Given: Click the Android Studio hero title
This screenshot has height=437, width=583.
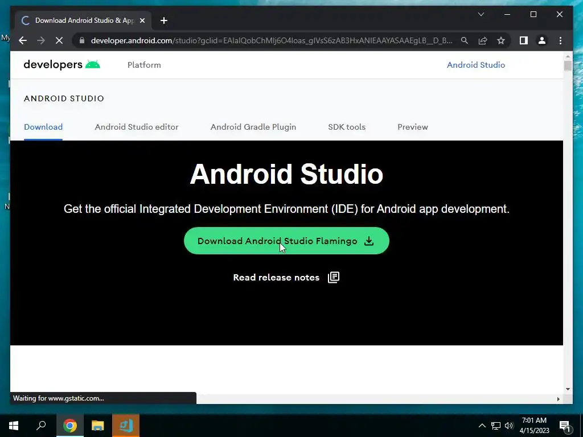Looking at the screenshot, I should tap(286, 174).
